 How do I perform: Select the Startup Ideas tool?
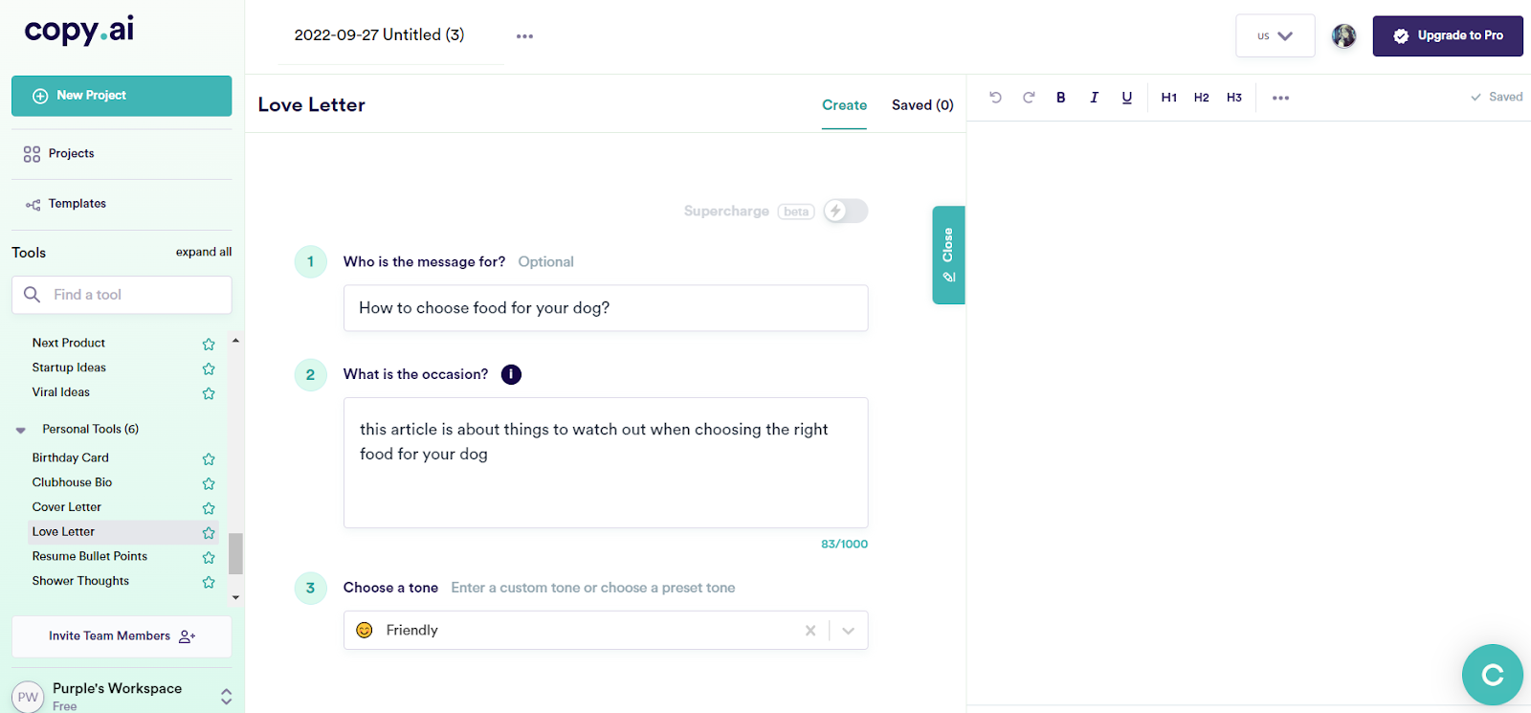click(69, 368)
